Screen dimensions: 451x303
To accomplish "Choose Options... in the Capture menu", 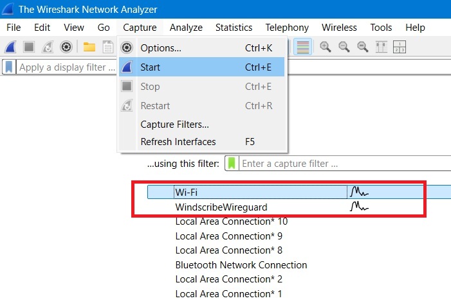I will tap(202, 48).
